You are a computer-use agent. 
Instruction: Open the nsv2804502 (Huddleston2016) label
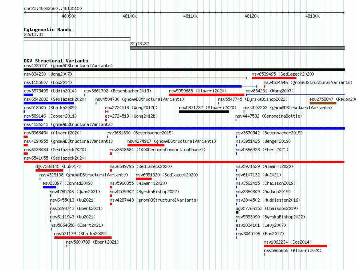click(x=268, y=200)
